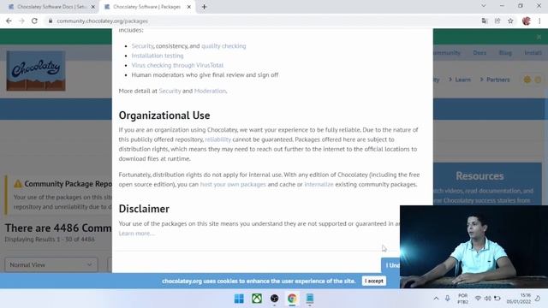The image size is (548, 308).
Task: Click the browser forward arrow
Action: [21, 21]
